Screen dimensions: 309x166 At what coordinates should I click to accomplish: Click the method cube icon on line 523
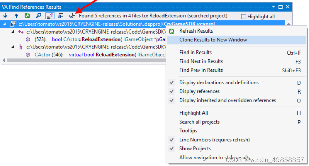pos(28,39)
